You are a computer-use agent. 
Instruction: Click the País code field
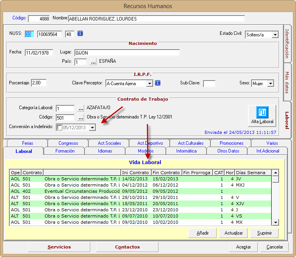click(81, 62)
